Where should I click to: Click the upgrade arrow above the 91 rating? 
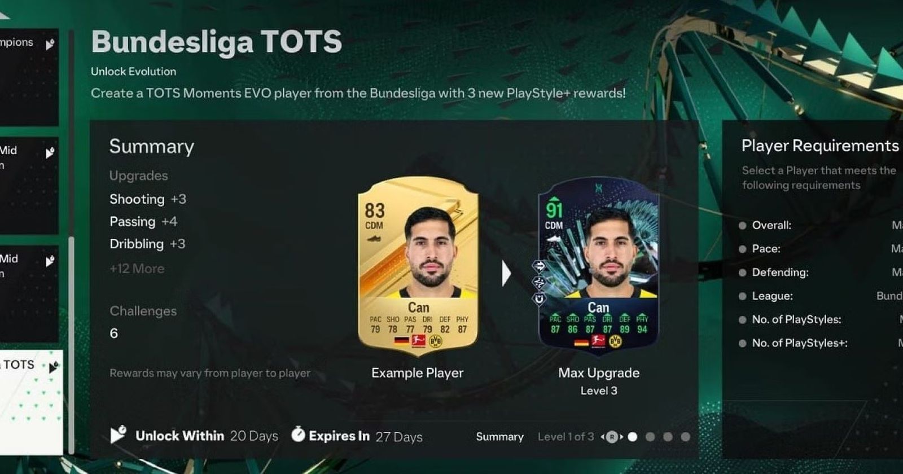click(554, 199)
